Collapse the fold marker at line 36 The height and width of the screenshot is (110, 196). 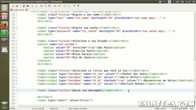16,28
